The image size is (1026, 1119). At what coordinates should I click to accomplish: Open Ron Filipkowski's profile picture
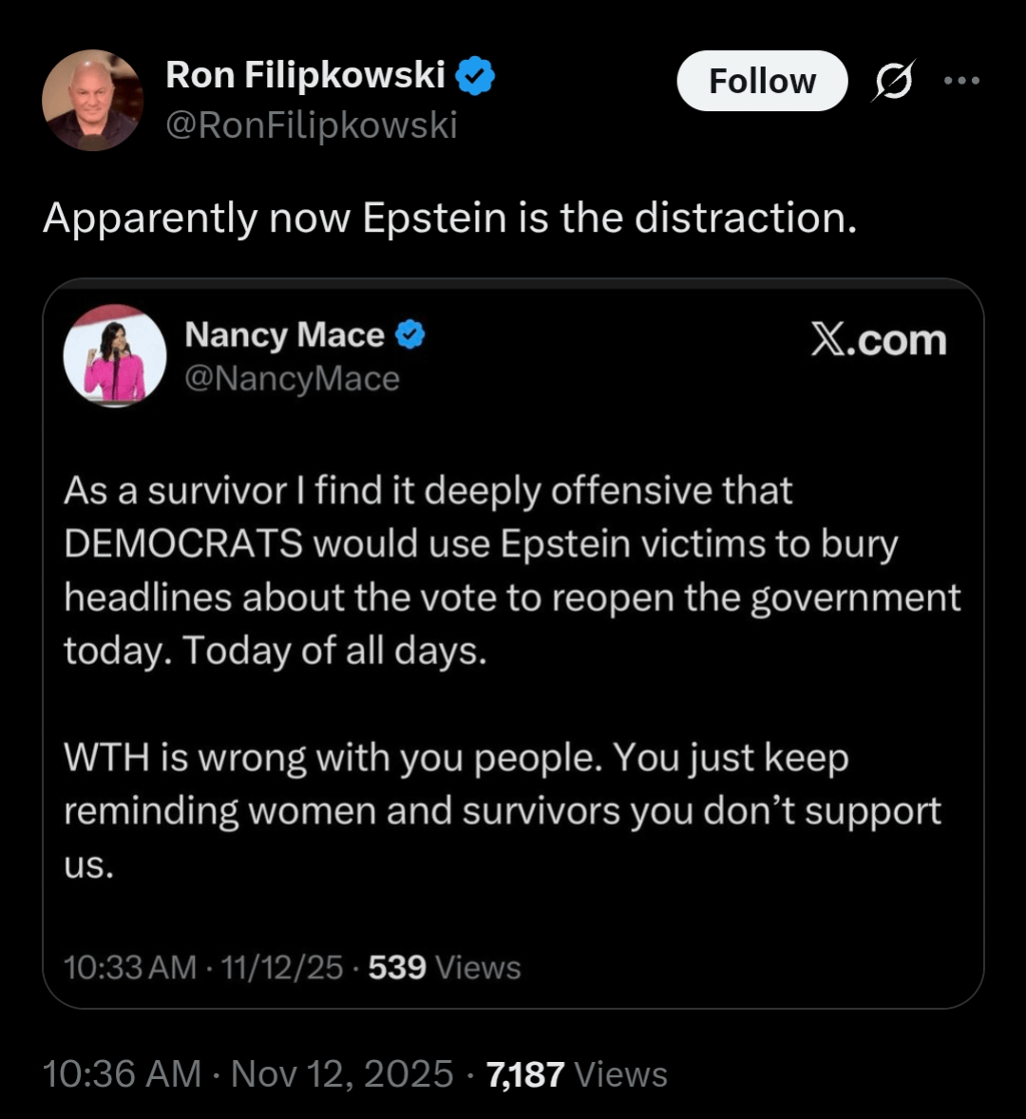click(x=92, y=100)
